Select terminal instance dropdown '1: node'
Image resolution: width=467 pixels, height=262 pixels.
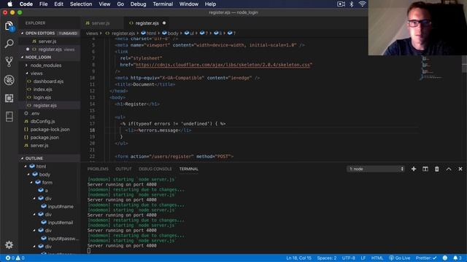[x=376, y=169]
